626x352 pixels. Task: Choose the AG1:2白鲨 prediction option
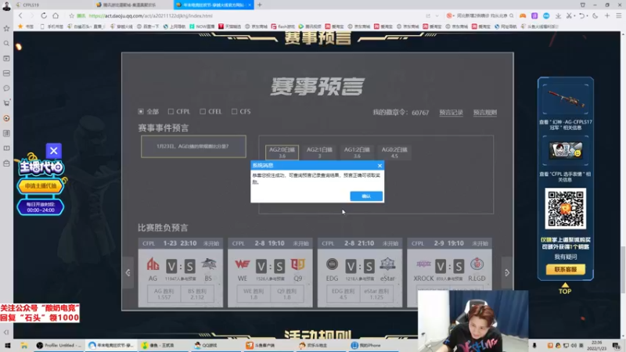[x=357, y=153]
